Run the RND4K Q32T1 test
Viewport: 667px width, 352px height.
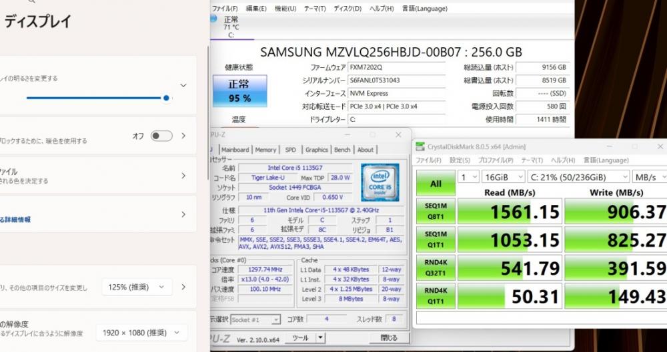[x=436, y=267]
